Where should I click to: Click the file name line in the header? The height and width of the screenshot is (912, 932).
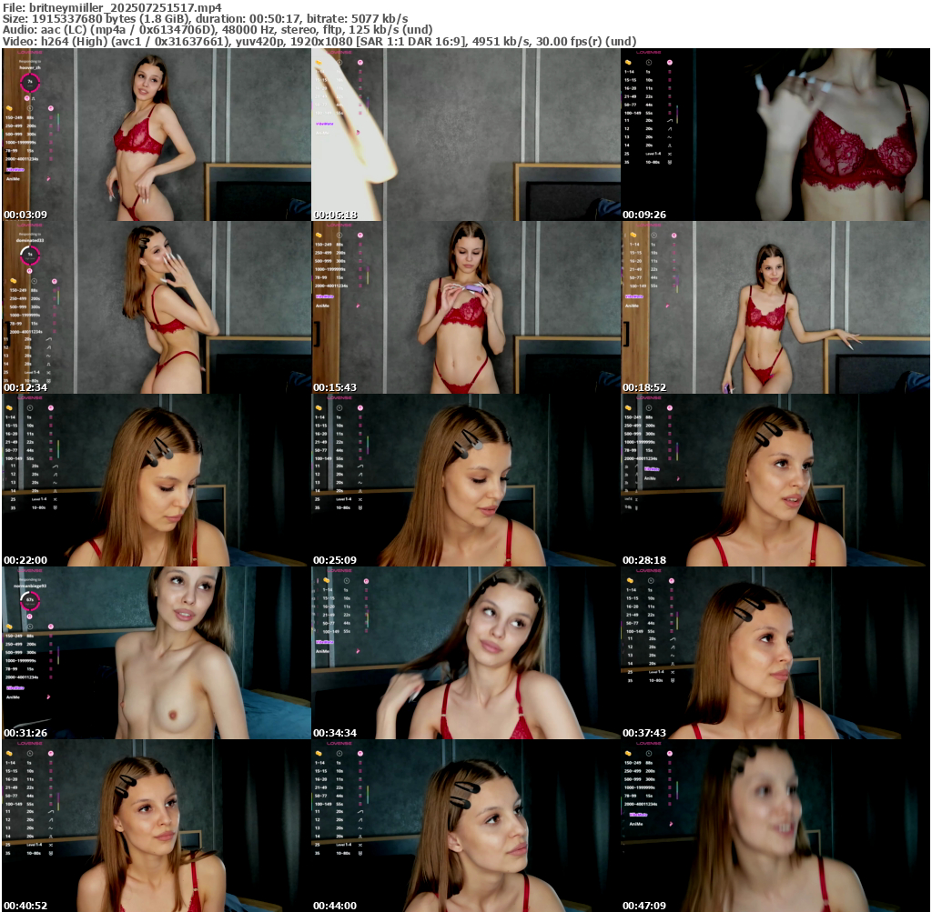(112, 7)
